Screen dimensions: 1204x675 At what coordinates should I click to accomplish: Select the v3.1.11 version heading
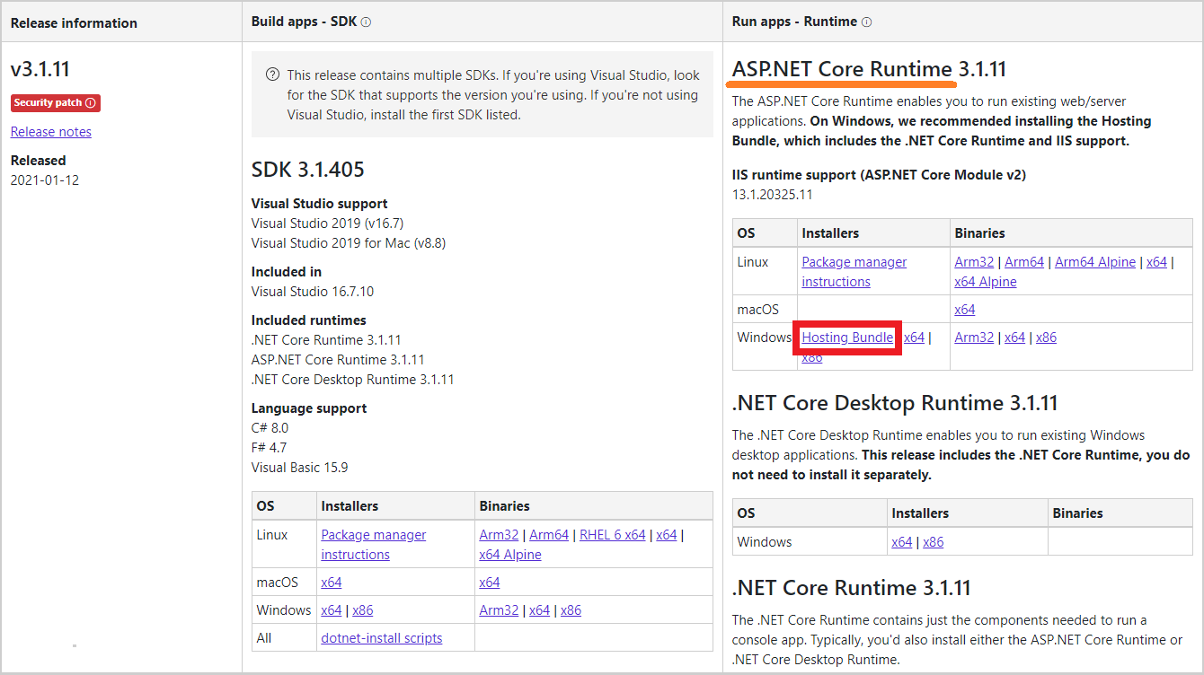coord(40,69)
